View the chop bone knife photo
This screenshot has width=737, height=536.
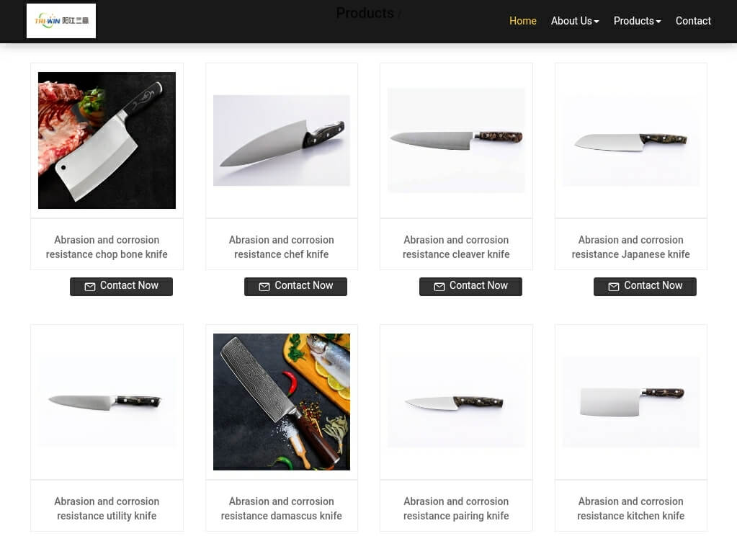click(107, 140)
